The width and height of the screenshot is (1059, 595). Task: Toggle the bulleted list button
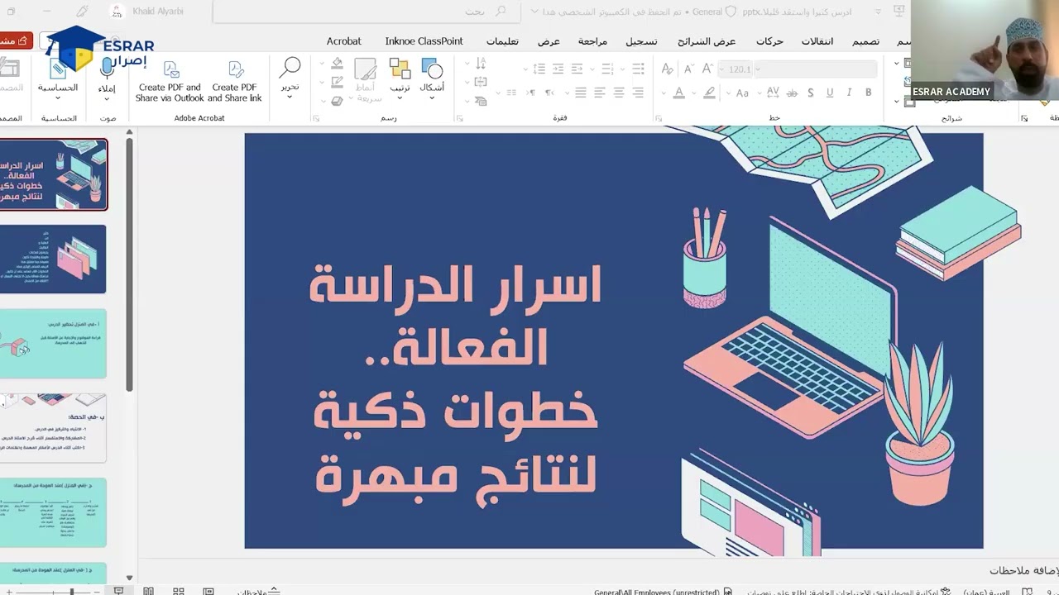click(636, 69)
